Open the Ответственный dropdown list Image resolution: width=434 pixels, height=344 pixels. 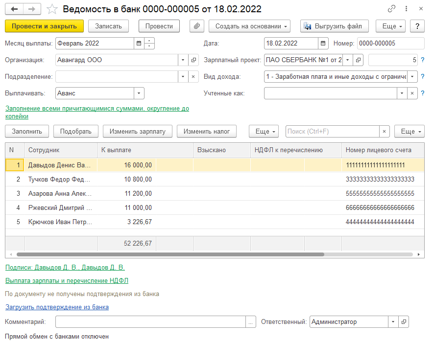393,321
